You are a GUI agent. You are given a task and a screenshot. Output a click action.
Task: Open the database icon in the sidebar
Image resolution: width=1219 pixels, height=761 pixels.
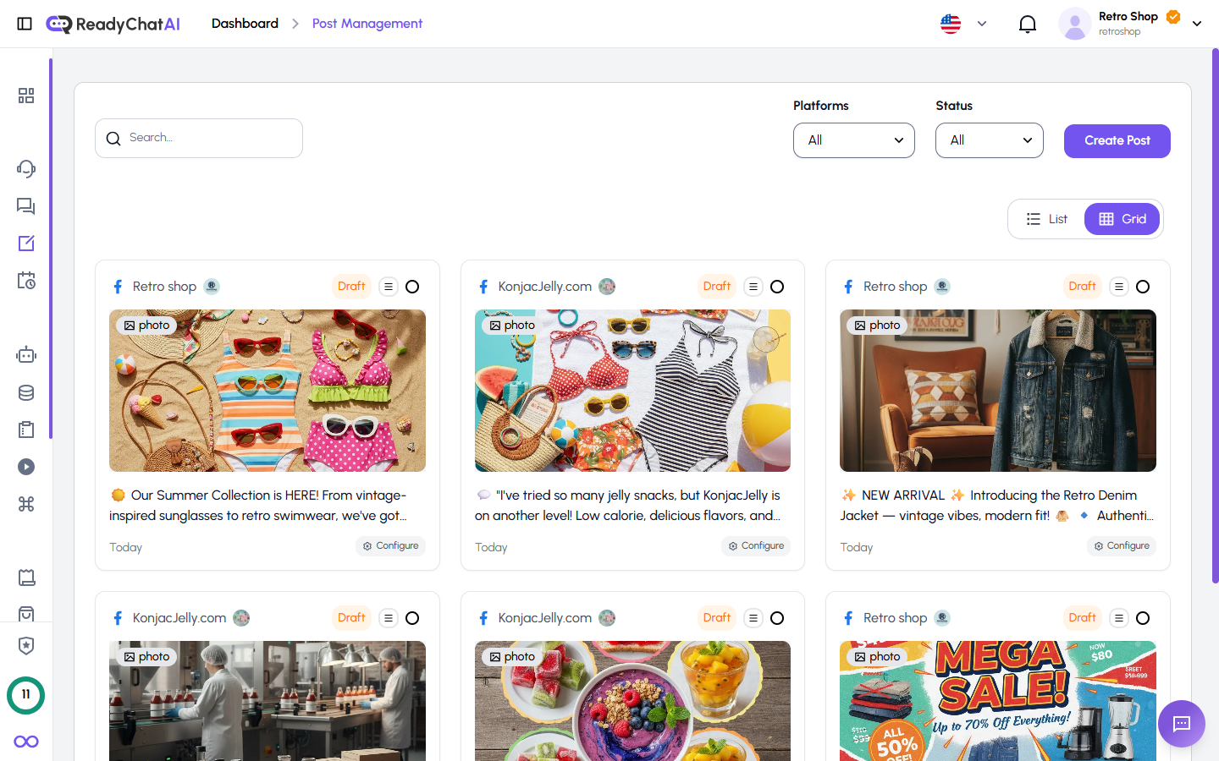pyautogui.click(x=26, y=391)
